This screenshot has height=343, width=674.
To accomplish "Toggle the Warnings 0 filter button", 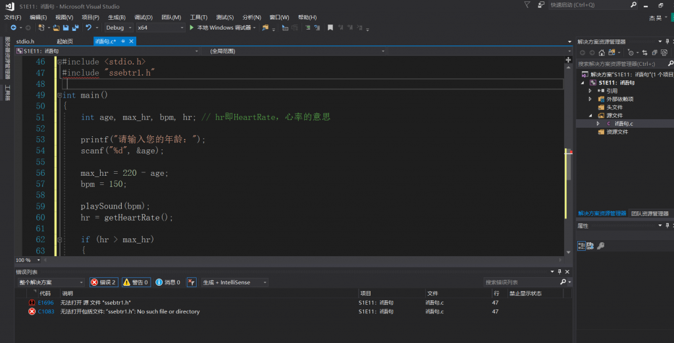I will tap(136, 282).
